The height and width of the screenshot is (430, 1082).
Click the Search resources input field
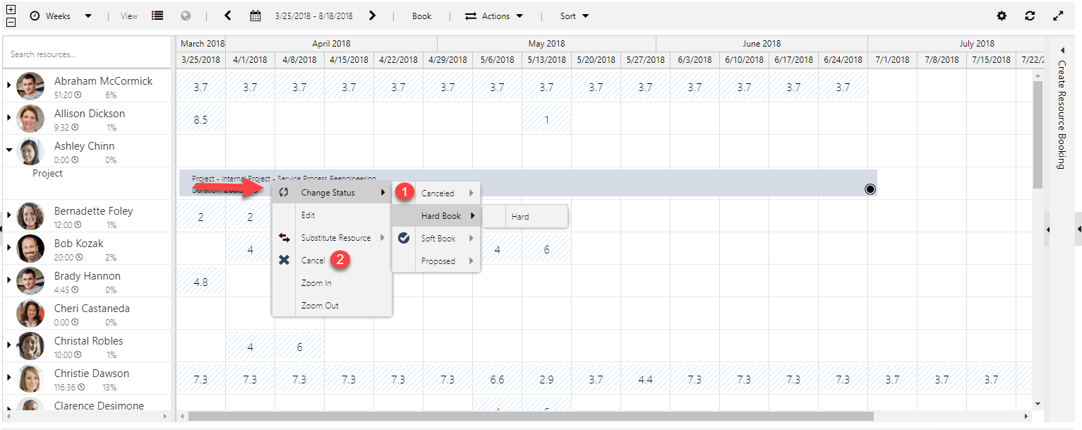[x=86, y=54]
